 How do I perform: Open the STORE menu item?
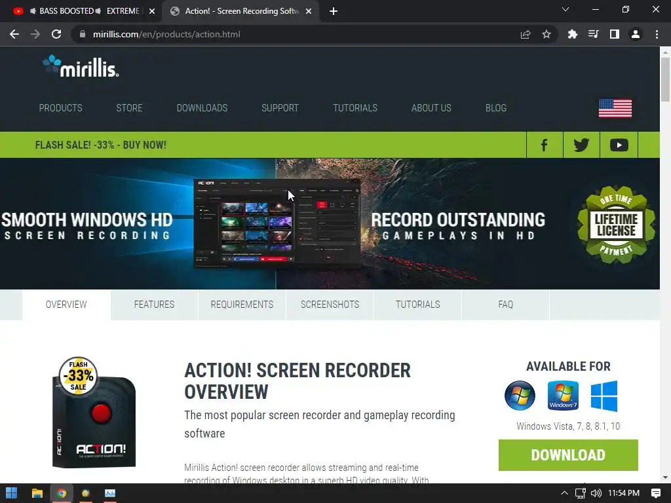coord(129,108)
